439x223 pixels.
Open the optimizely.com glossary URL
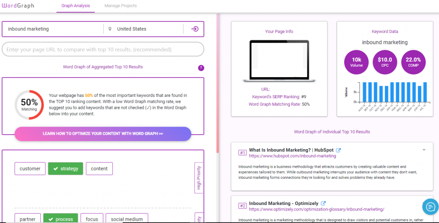pyautogui.click(x=317, y=209)
